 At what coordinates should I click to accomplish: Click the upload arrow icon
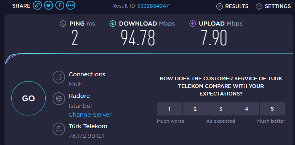pyautogui.click(x=193, y=24)
